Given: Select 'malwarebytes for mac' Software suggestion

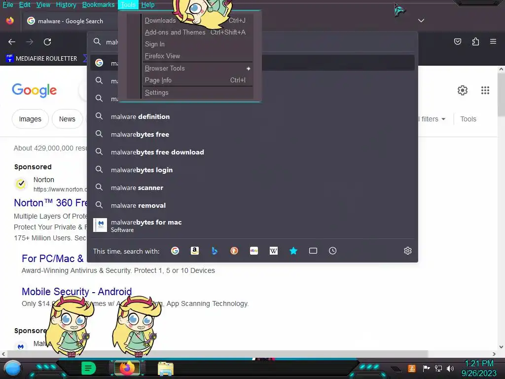Looking at the screenshot, I should 252,225.
